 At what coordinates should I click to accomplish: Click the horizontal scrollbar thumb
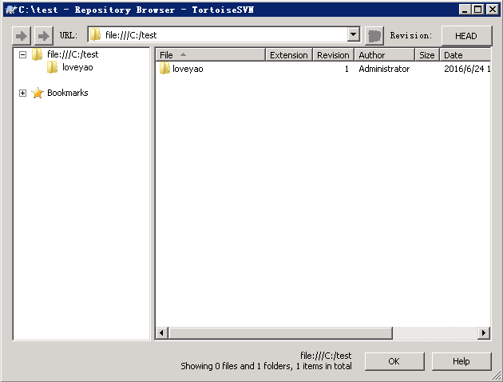(x=280, y=333)
